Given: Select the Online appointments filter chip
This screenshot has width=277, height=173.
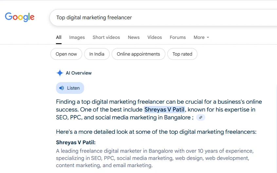Looking at the screenshot, I should click(138, 54).
